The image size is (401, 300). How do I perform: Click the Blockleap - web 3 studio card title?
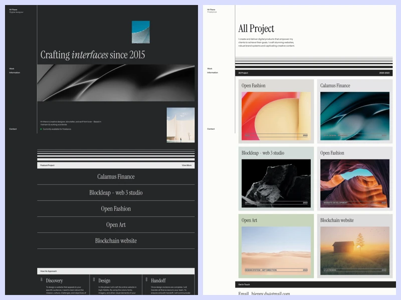[x=263, y=153]
